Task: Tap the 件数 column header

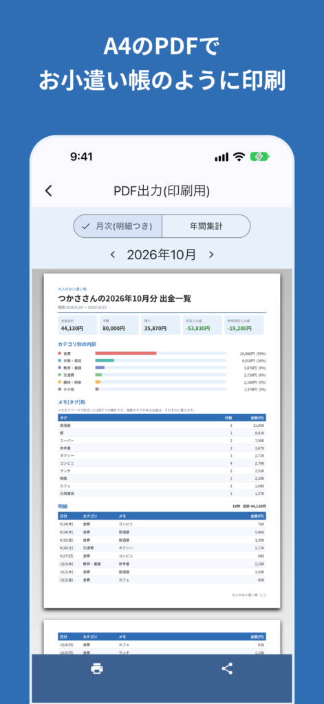Action: tap(228, 417)
